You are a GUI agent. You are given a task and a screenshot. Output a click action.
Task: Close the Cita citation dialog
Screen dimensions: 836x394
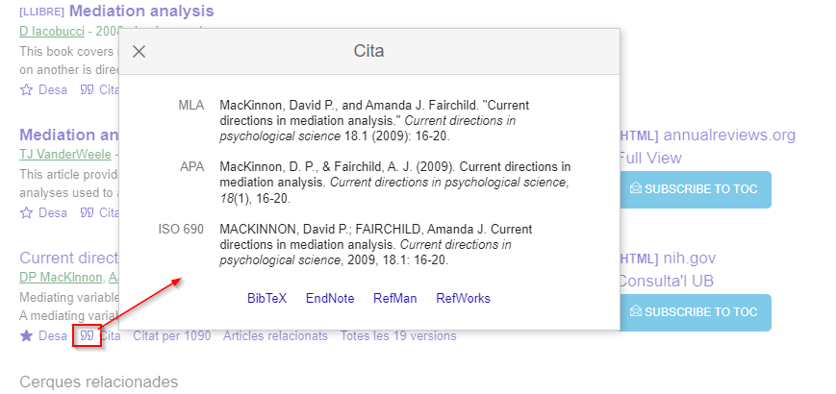[x=139, y=51]
